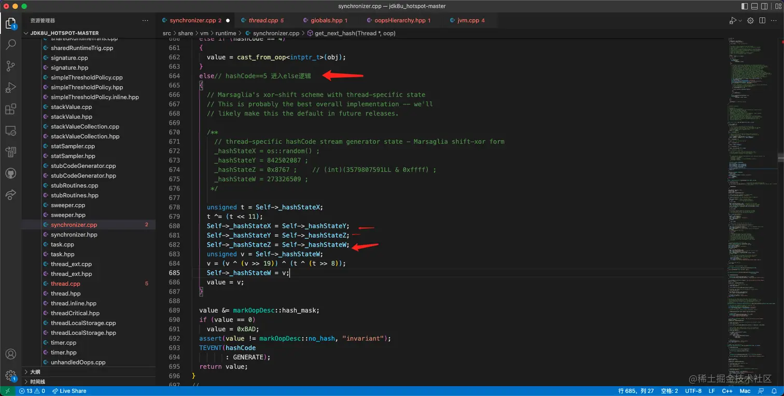
Task: Open unhandledOops.cpp in the explorer
Action: point(88,362)
